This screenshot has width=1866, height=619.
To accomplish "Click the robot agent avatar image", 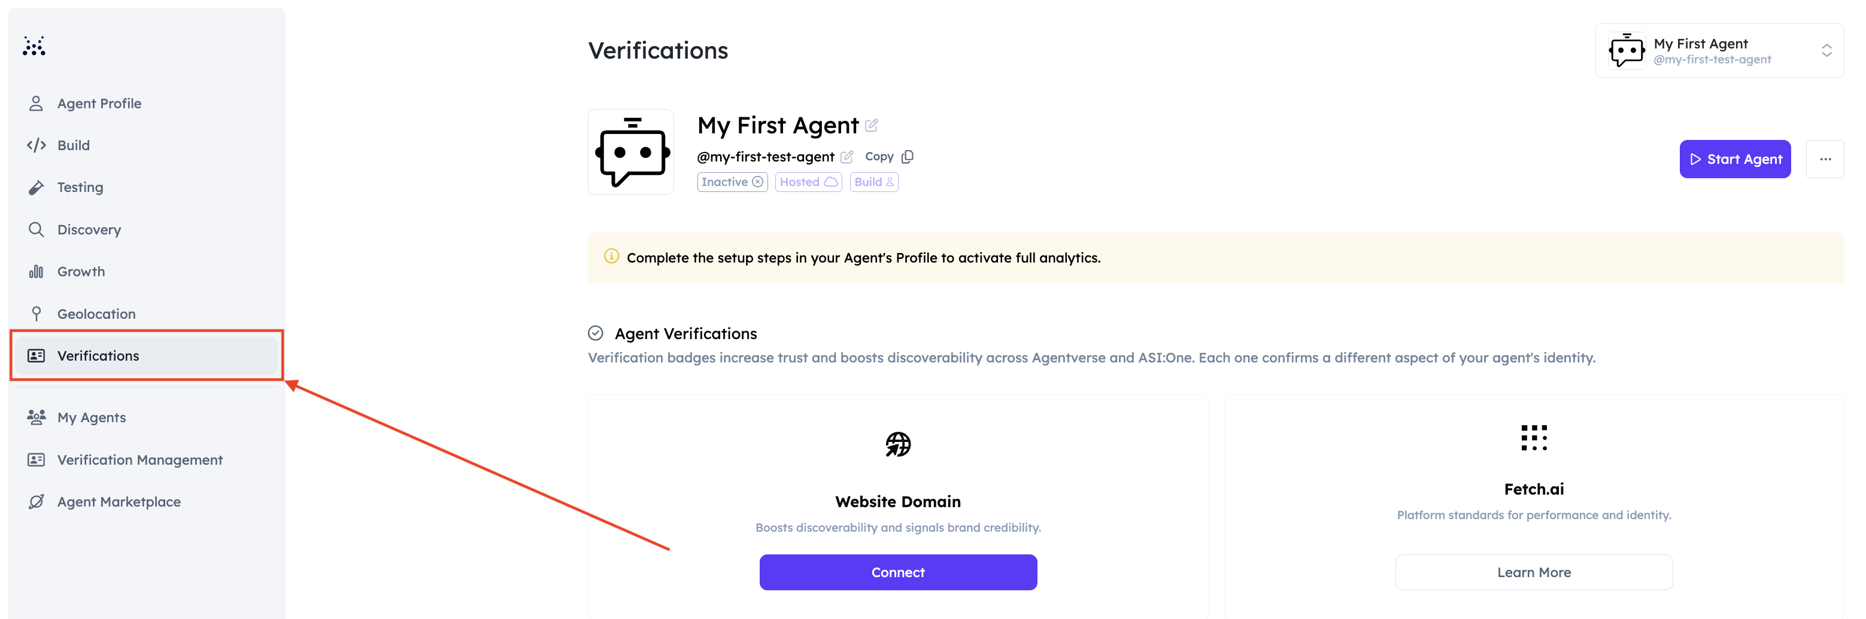I will [x=631, y=152].
